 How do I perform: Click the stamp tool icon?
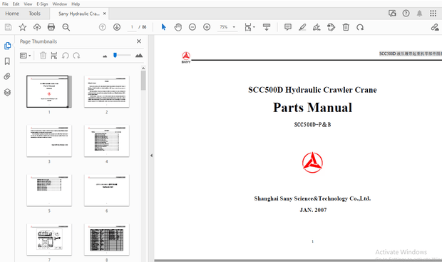[331, 27]
